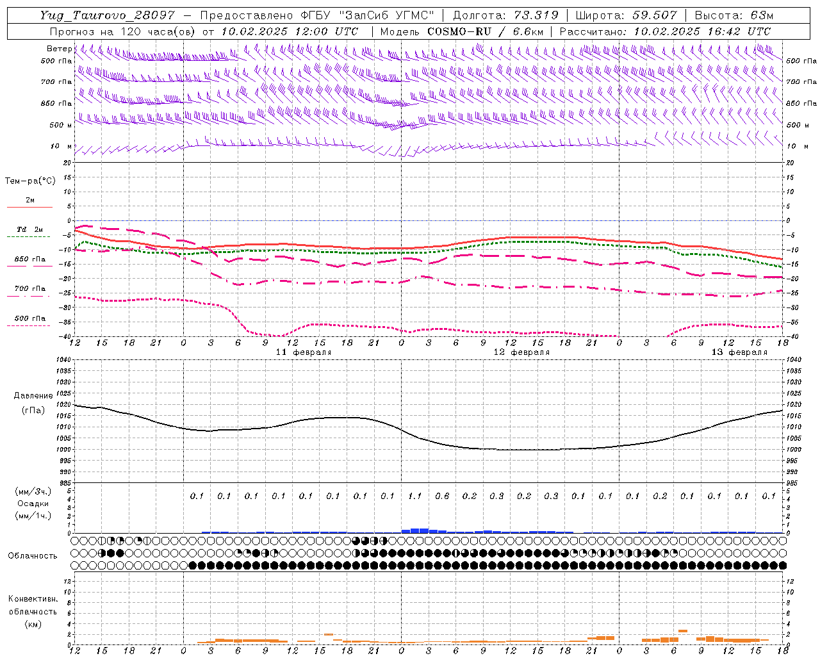Click the 11 февраля date label
The image size is (820, 656).
pyautogui.click(x=304, y=352)
